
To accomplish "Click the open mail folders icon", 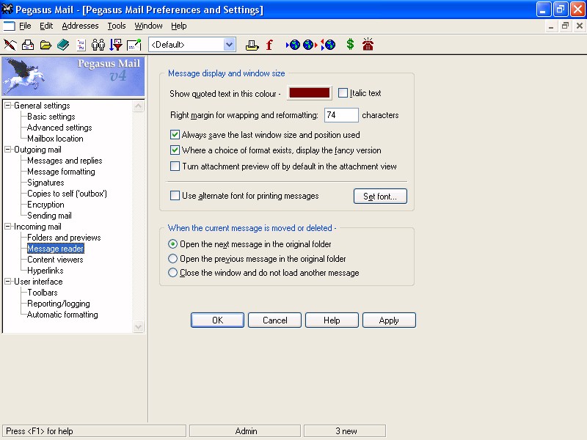I will click(x=45, y=45).
